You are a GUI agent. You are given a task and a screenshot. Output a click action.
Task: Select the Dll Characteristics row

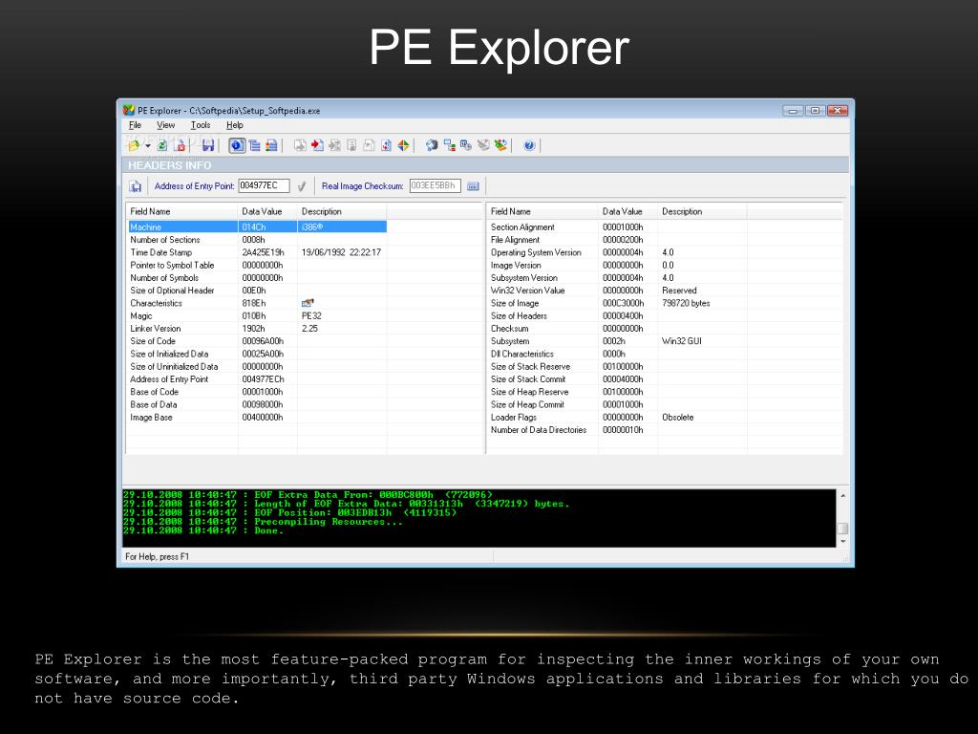point(618,354)
